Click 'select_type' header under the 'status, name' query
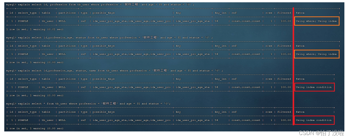This screenshot has width=349, height=139. pyautogui.click(x=27, y=79)
